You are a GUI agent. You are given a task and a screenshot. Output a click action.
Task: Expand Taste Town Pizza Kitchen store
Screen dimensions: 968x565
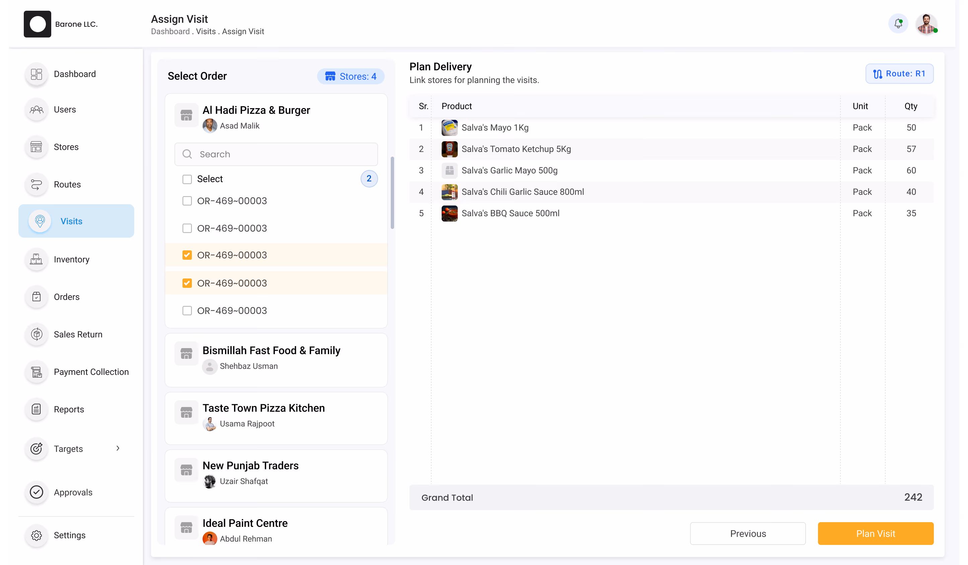276,418
